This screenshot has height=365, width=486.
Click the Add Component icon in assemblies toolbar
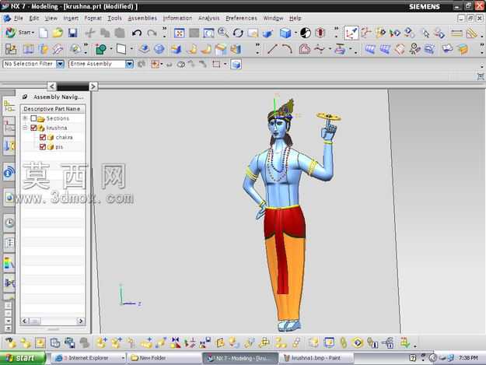101,342
